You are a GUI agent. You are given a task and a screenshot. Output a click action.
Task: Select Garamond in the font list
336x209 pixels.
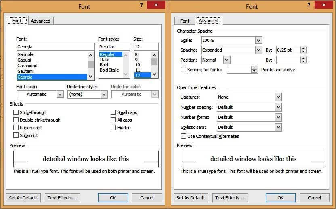point(52,66)
